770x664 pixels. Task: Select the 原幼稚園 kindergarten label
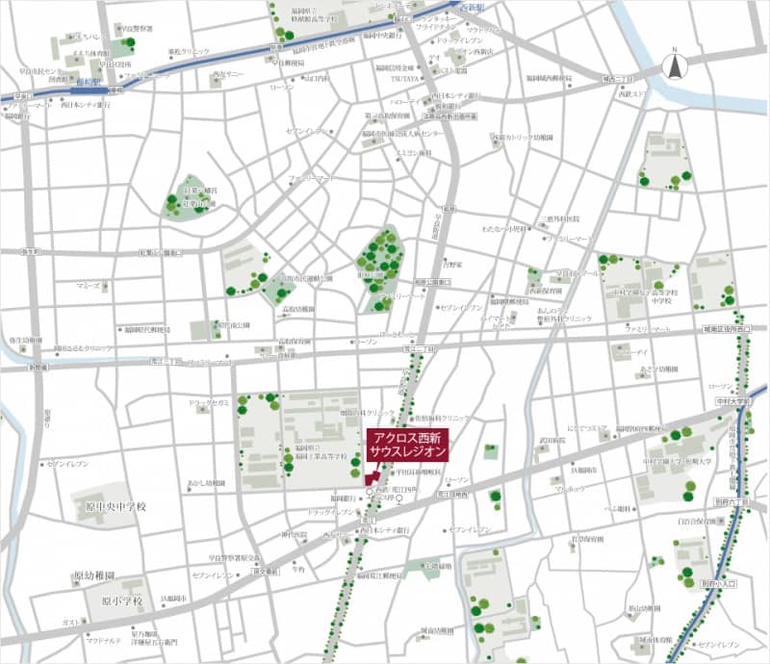(x=94, y=575)
